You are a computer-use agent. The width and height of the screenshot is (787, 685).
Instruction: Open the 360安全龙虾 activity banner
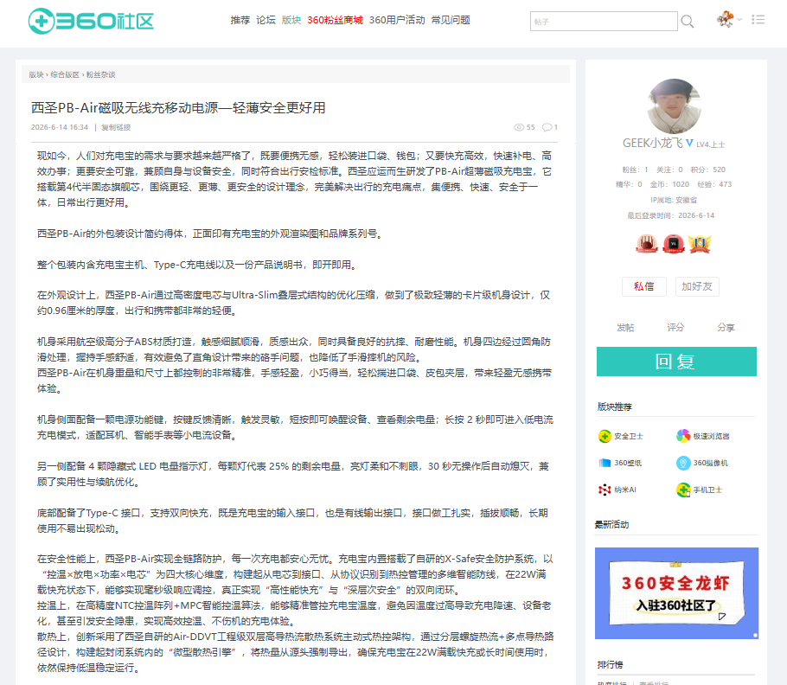[x=676, y=593]
